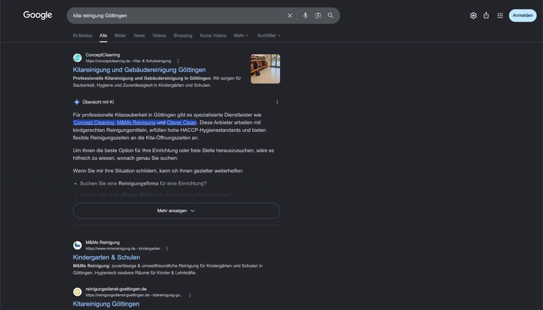Clear the search query with the X
Screen dimensions: 543x310
[x=290, y=16]
